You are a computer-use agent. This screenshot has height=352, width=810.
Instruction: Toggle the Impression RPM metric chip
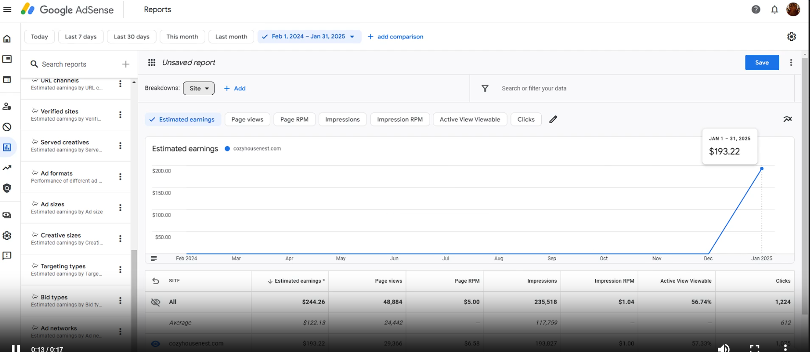[x=400, y=119]
